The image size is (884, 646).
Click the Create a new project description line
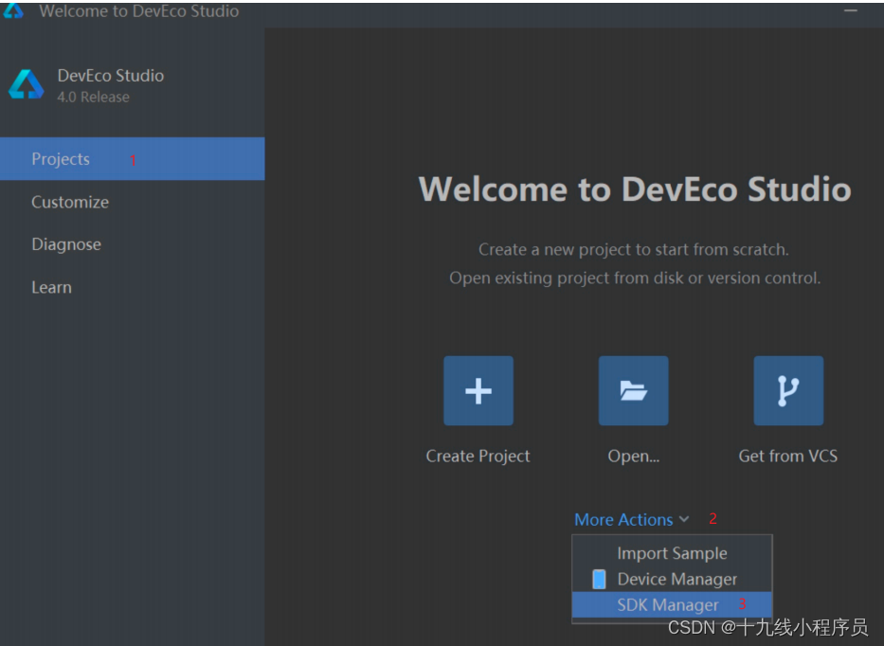click(x=634, y=249)
